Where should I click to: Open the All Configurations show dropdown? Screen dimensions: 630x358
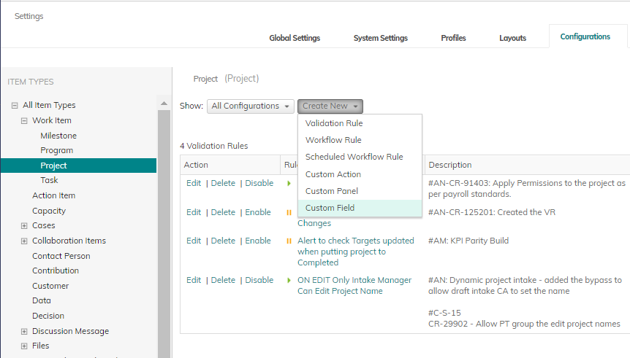coord(251,106)
